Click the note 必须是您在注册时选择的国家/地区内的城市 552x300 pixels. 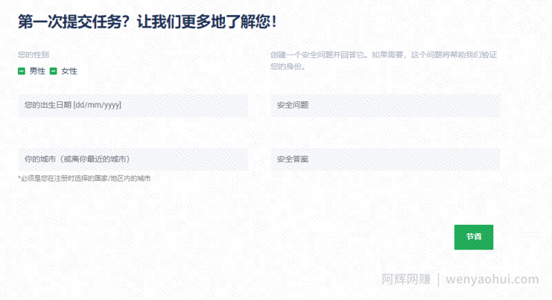(84, 179)
